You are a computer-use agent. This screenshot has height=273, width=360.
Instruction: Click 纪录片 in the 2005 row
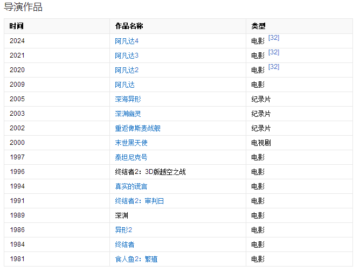pos(261,99)
